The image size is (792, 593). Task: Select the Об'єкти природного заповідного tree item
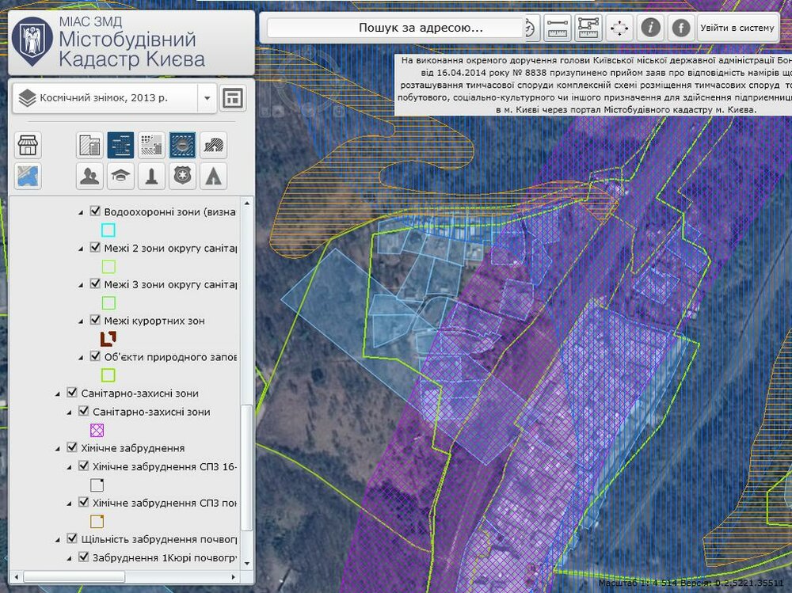coord(170,357)
